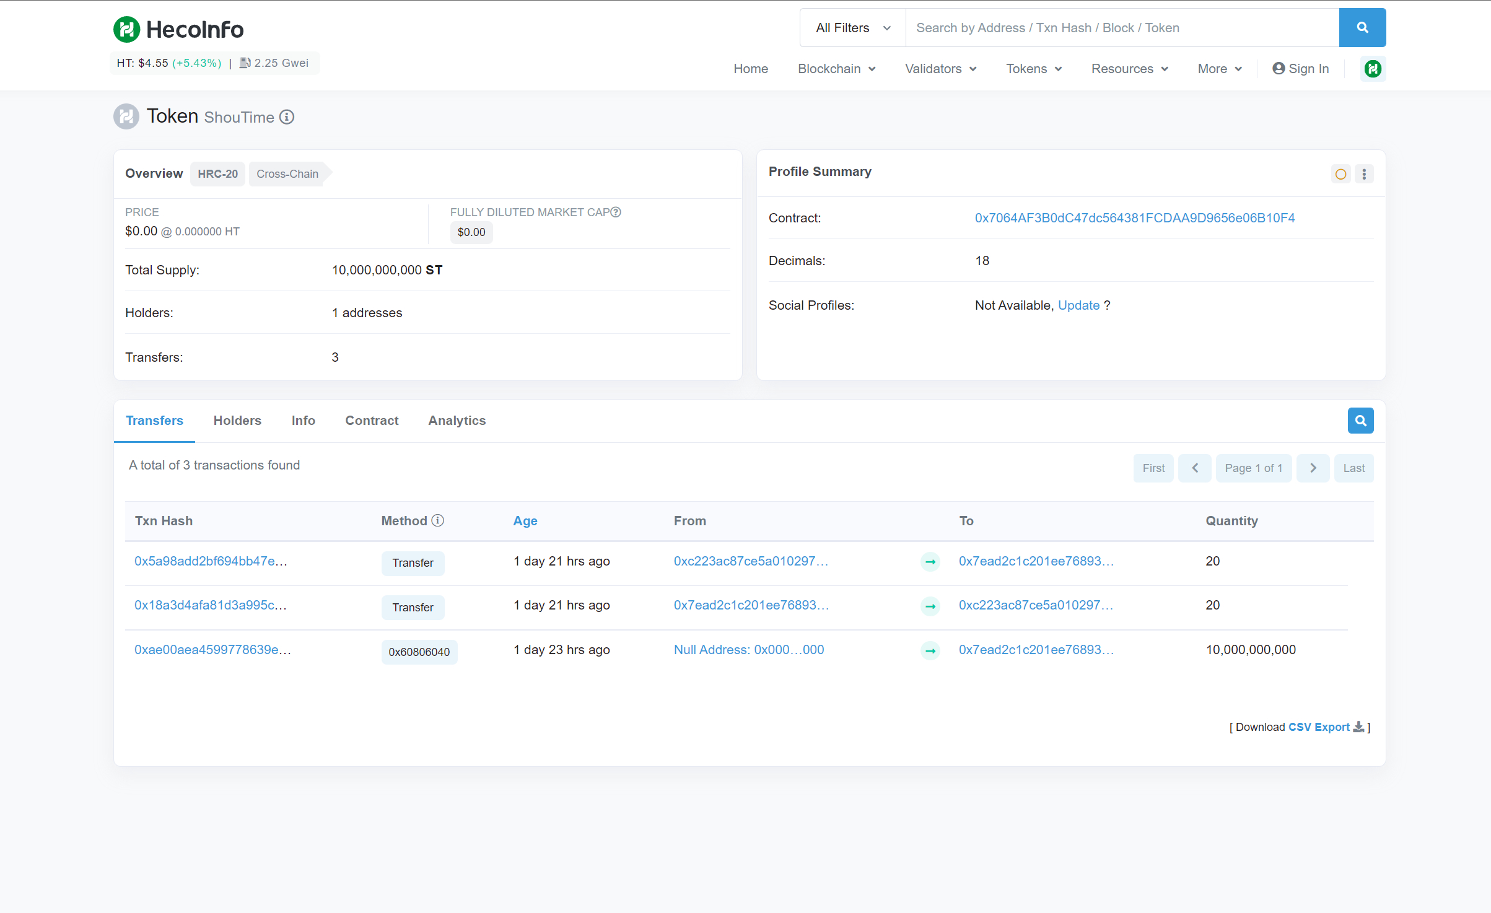The width and height of the screenshot is (1491, 913).
Task: Switch to the Contract tab
Action: [x=372, y=421]
